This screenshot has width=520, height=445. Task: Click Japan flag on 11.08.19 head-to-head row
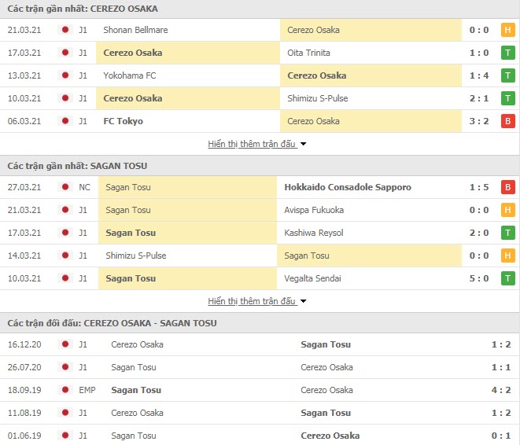point(65,413)
